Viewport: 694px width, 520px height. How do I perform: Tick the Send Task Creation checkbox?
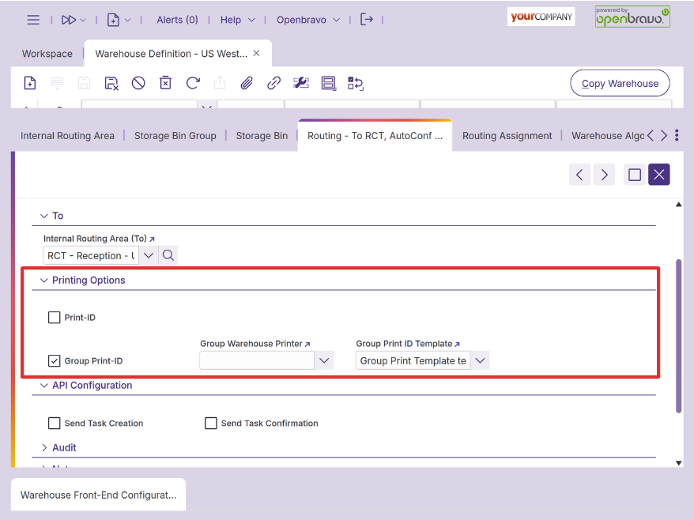click(55, 424)
